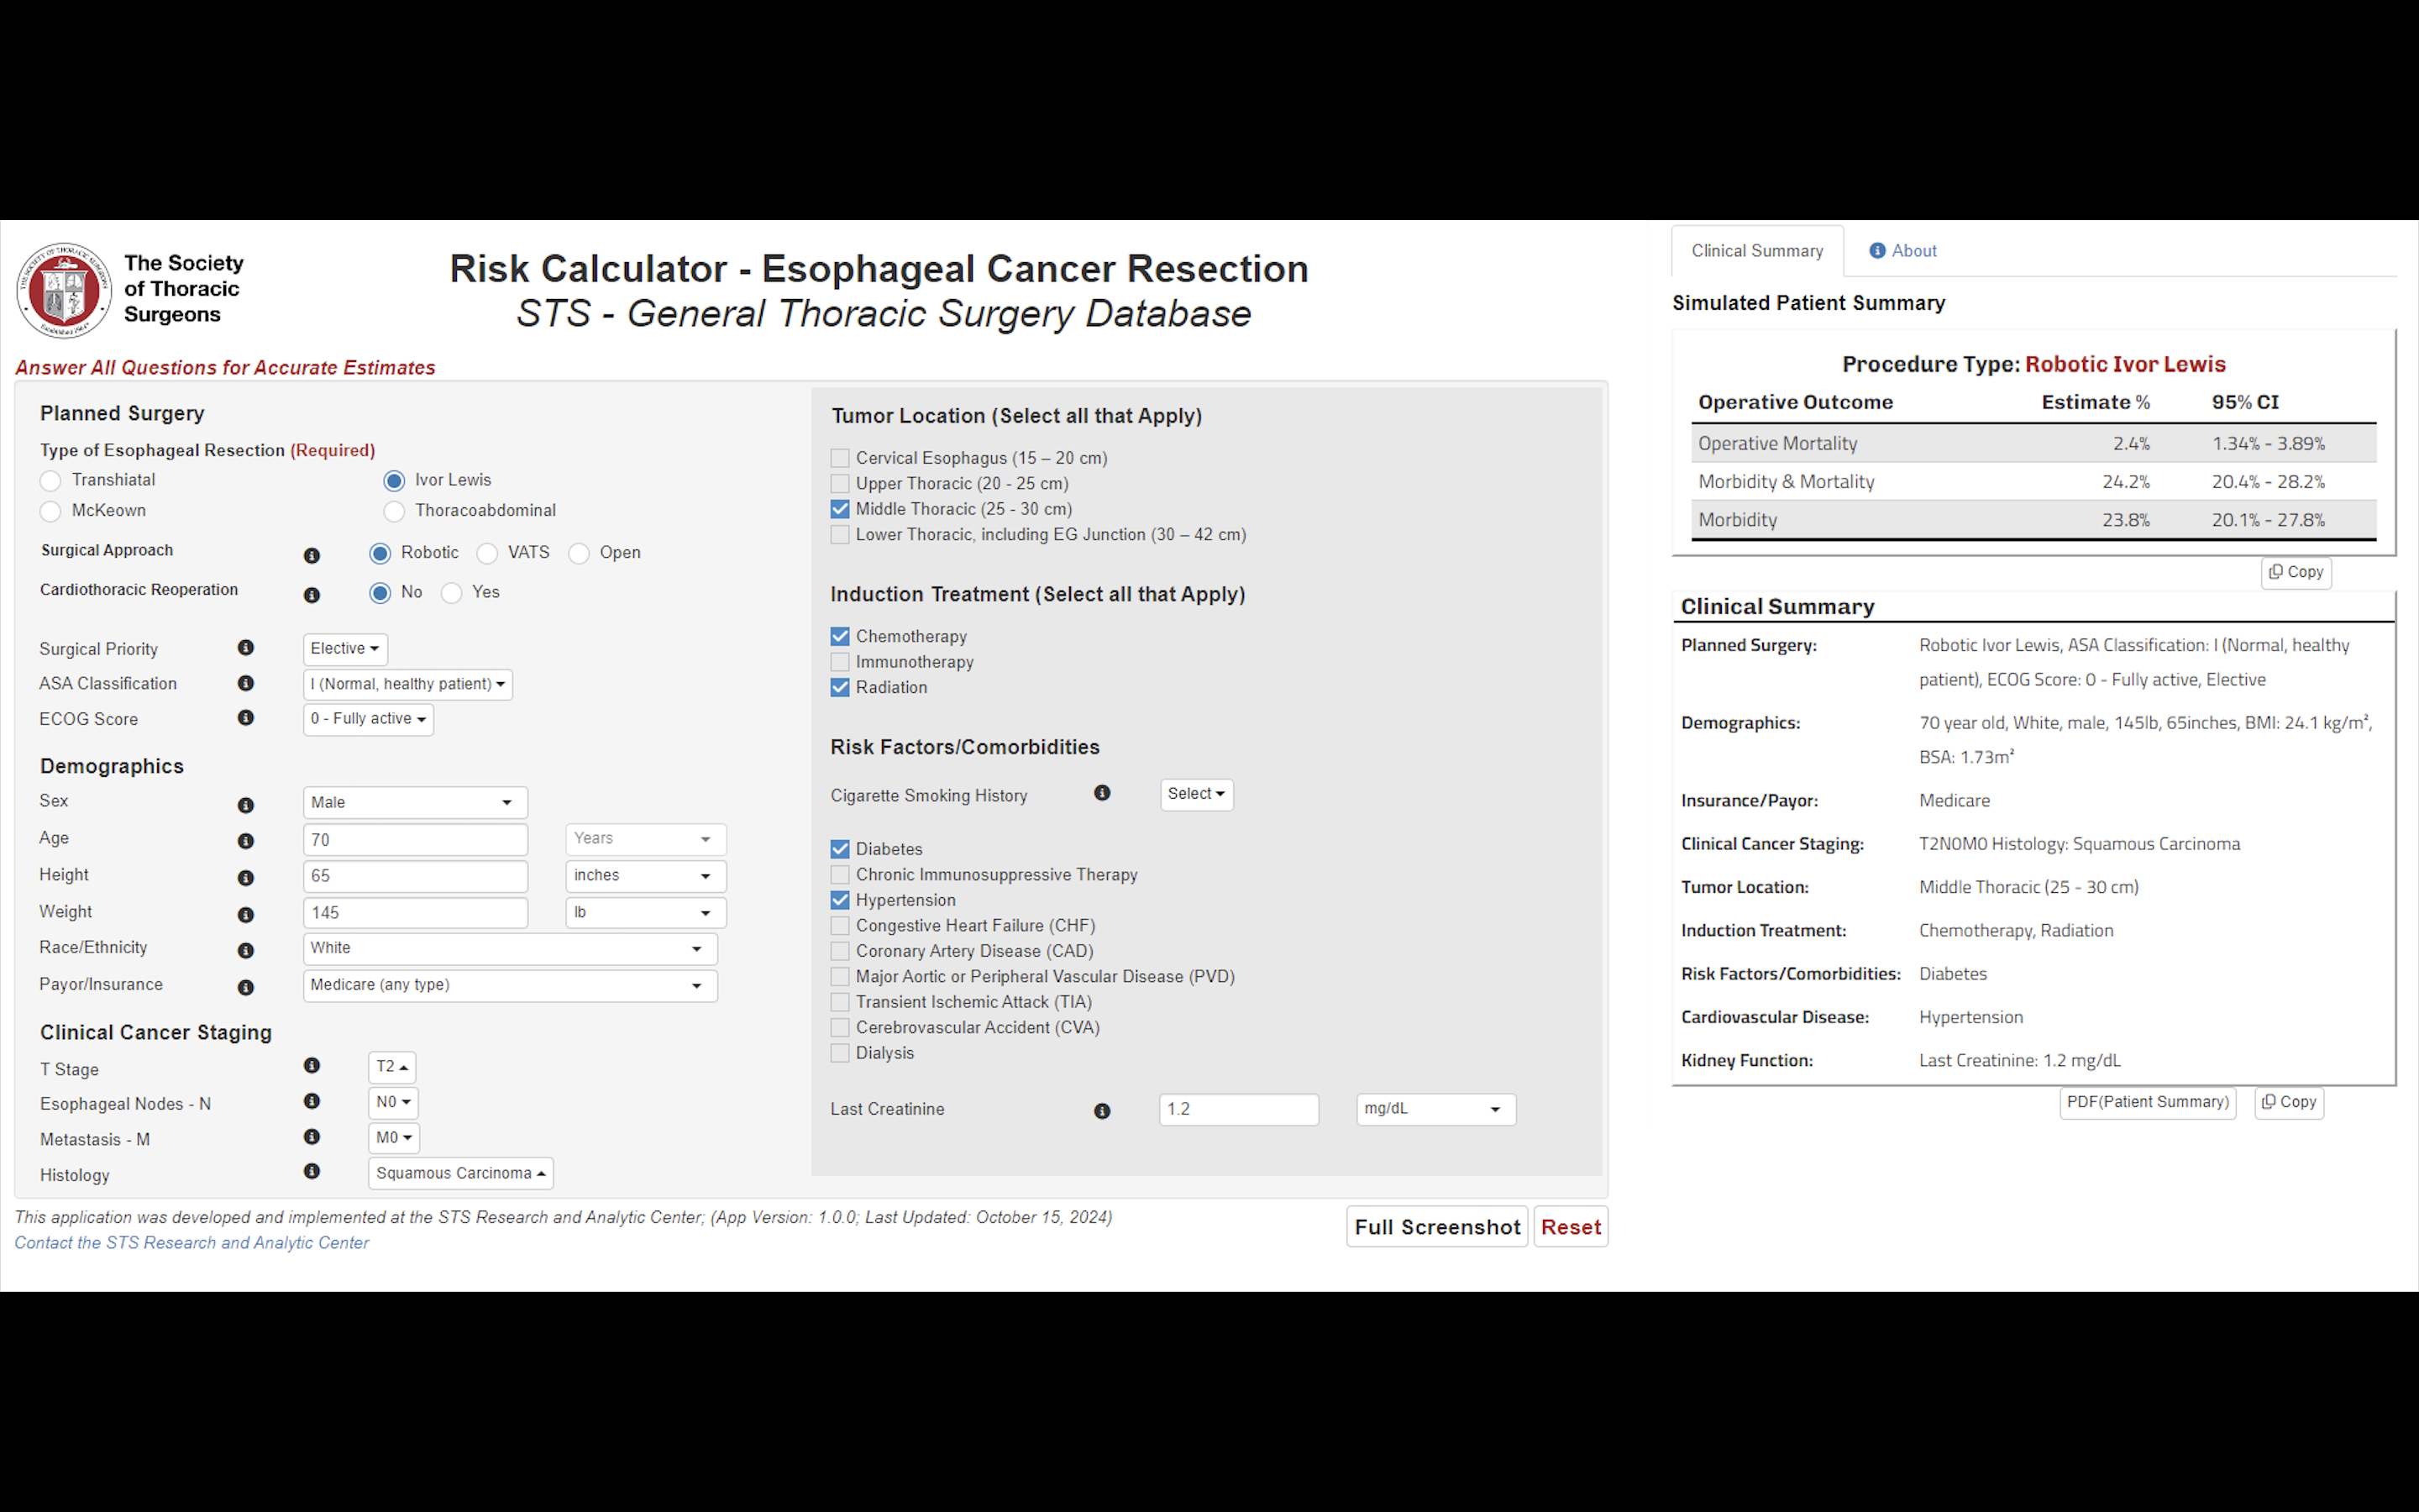Choose VATS surgical approach

[x=488, y=554]
